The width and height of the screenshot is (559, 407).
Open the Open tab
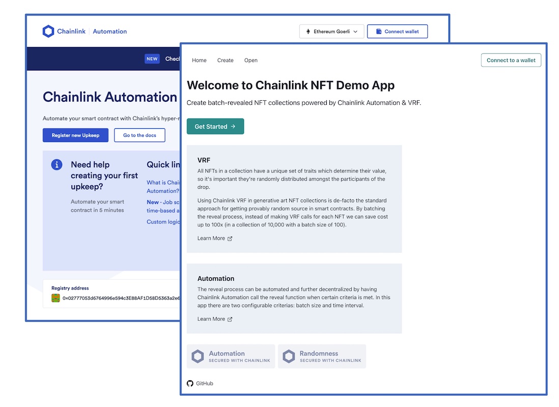[x=250, y=60]
